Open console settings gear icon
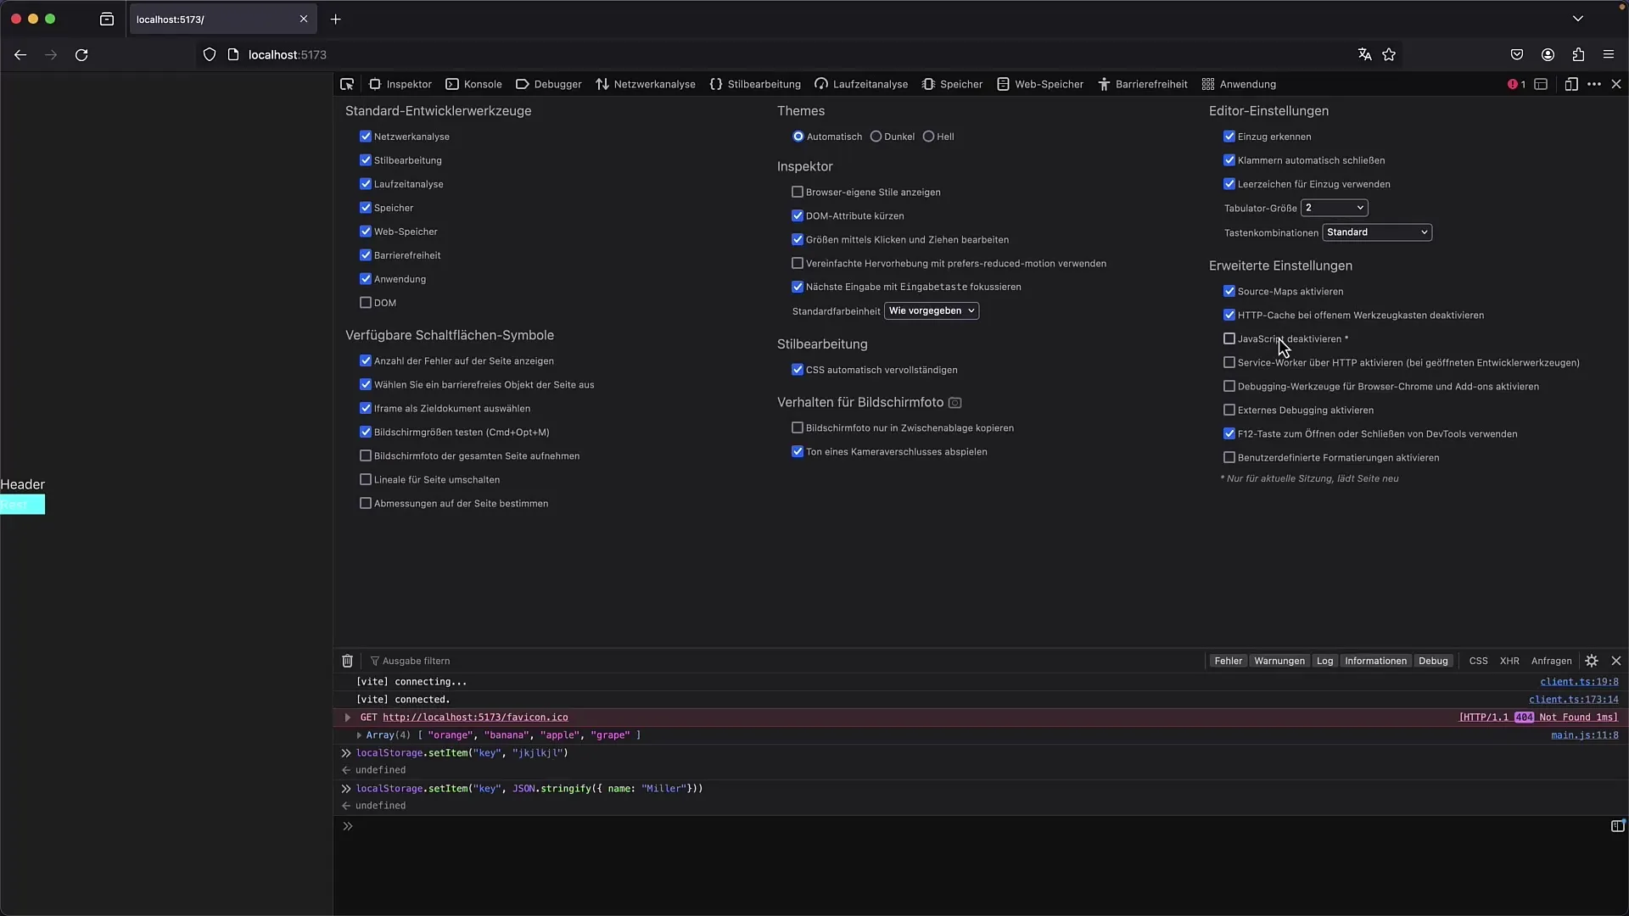Viewport: 1629px width, 916px height. (1592, 661)
